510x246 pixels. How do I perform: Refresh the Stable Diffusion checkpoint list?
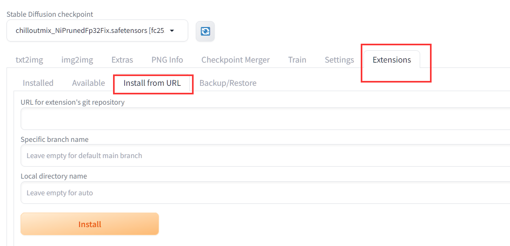(205, 31)
